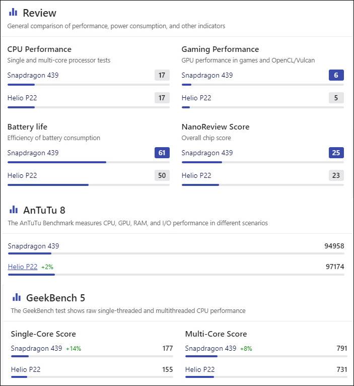Click the Snapdragon 439 AnTuTu progress bar
Viewport: 354px width, 386px height.
click(x=176, y=253)
